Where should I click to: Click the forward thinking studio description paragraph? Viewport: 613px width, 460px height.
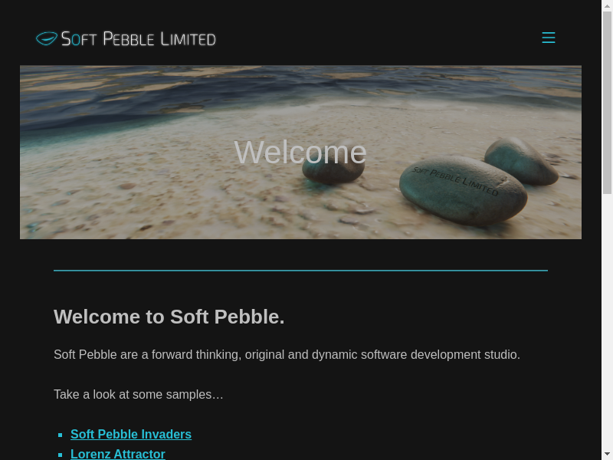click(287, 354)
